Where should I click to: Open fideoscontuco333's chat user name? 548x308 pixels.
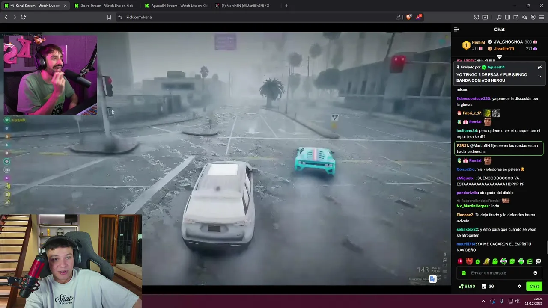473,98
